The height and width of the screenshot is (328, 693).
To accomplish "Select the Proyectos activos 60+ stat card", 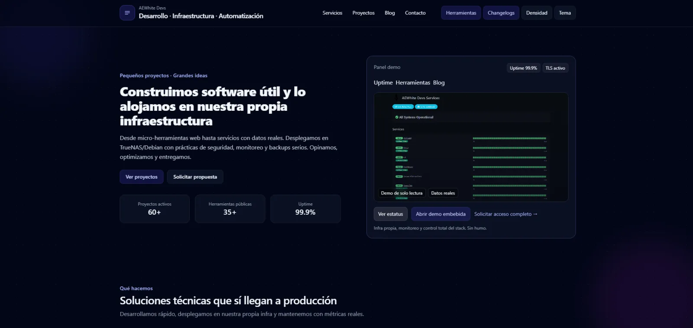I will [155, 209].
